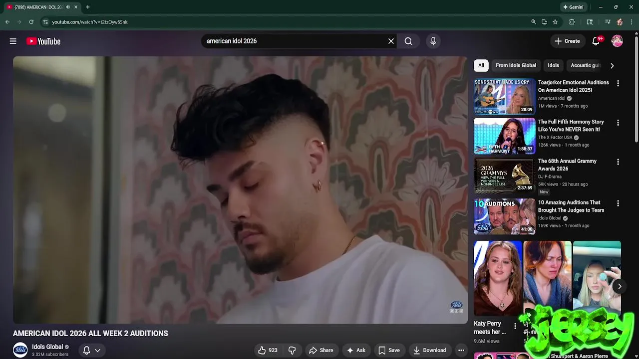
Task: Open the Tearjerker Emotional Auditions thumbnail
Action: pos(504,96)
